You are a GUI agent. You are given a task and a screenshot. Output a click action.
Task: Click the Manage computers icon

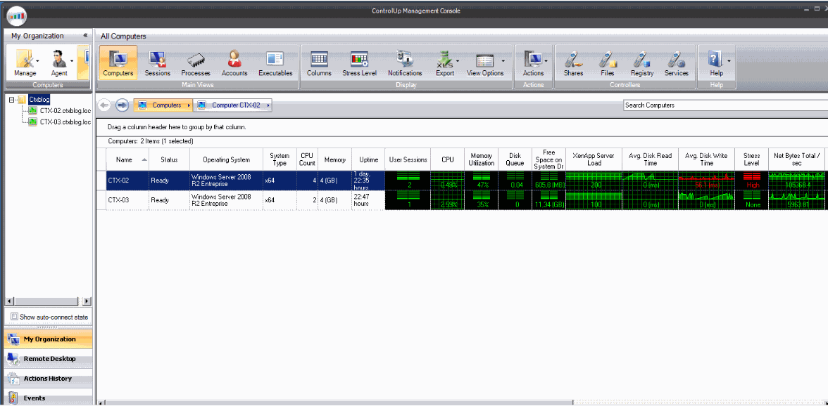(24, 59)
